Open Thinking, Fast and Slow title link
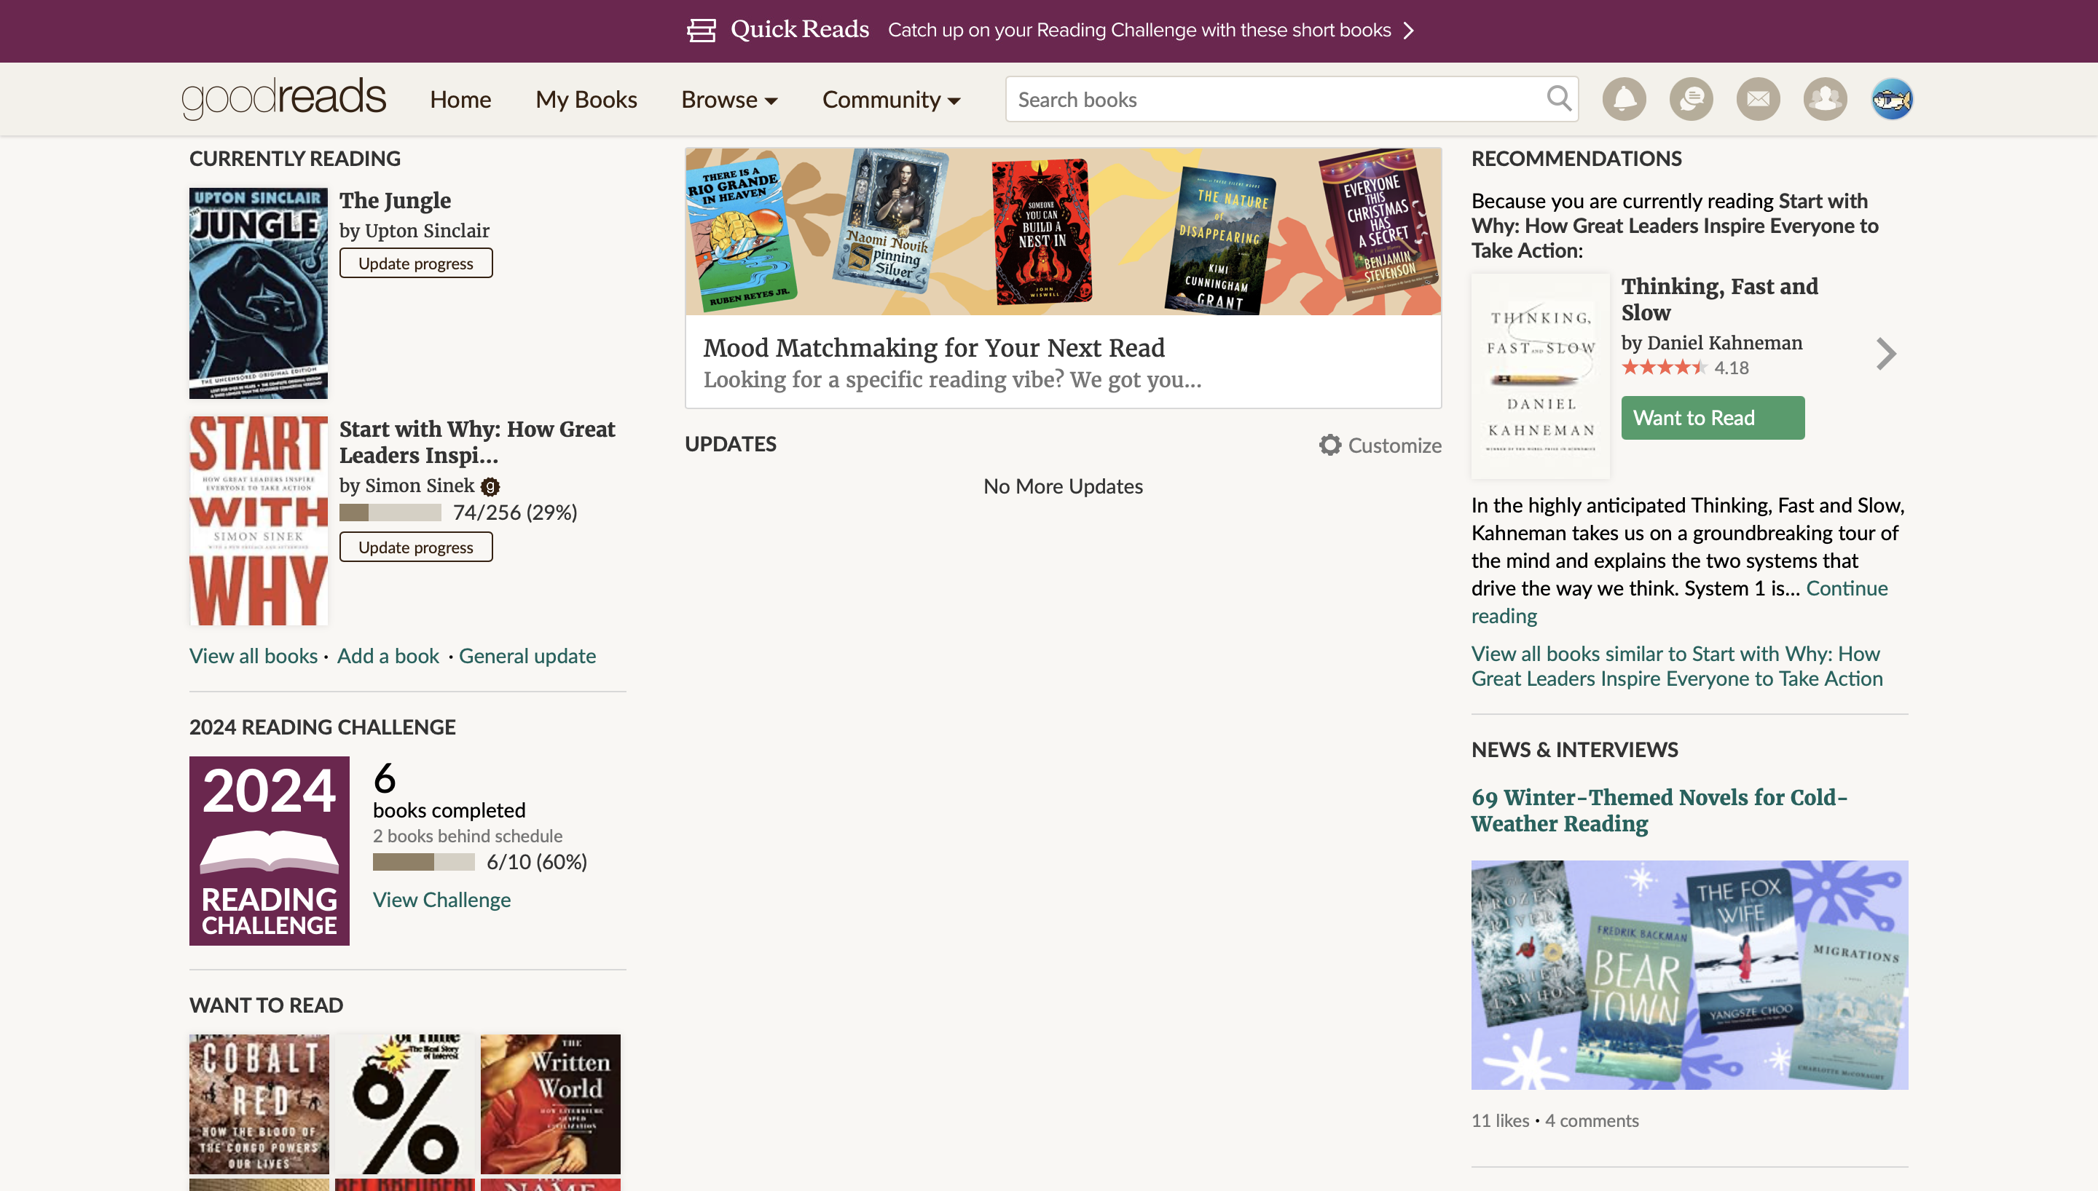 (1719, 299)
